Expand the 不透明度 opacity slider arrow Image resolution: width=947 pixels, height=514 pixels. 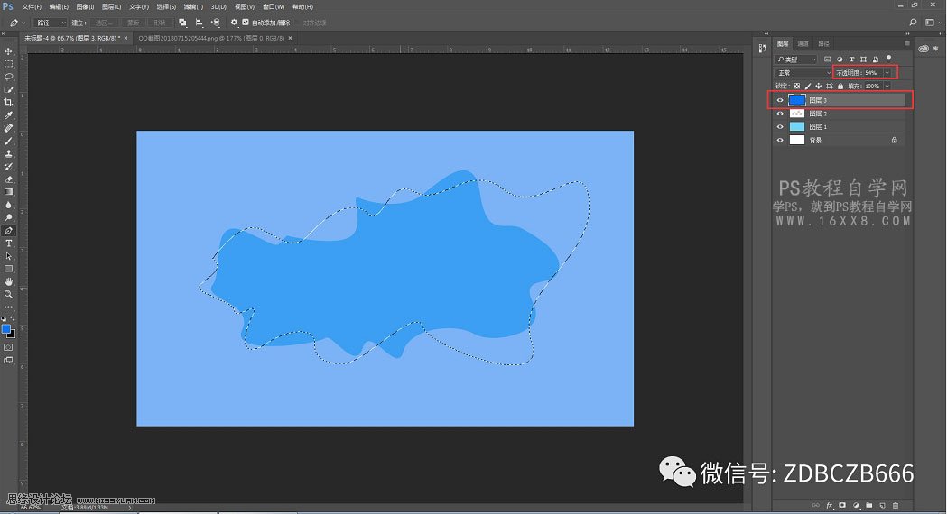pos(887,73)
